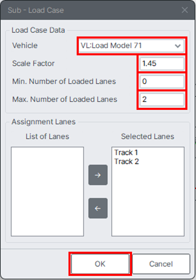Click the left arrow to remove lane

pyautogui.click(x=98, y=208)
